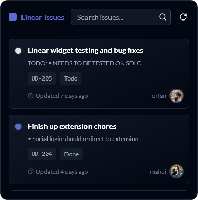Open erfan's avatar photo

177,96
